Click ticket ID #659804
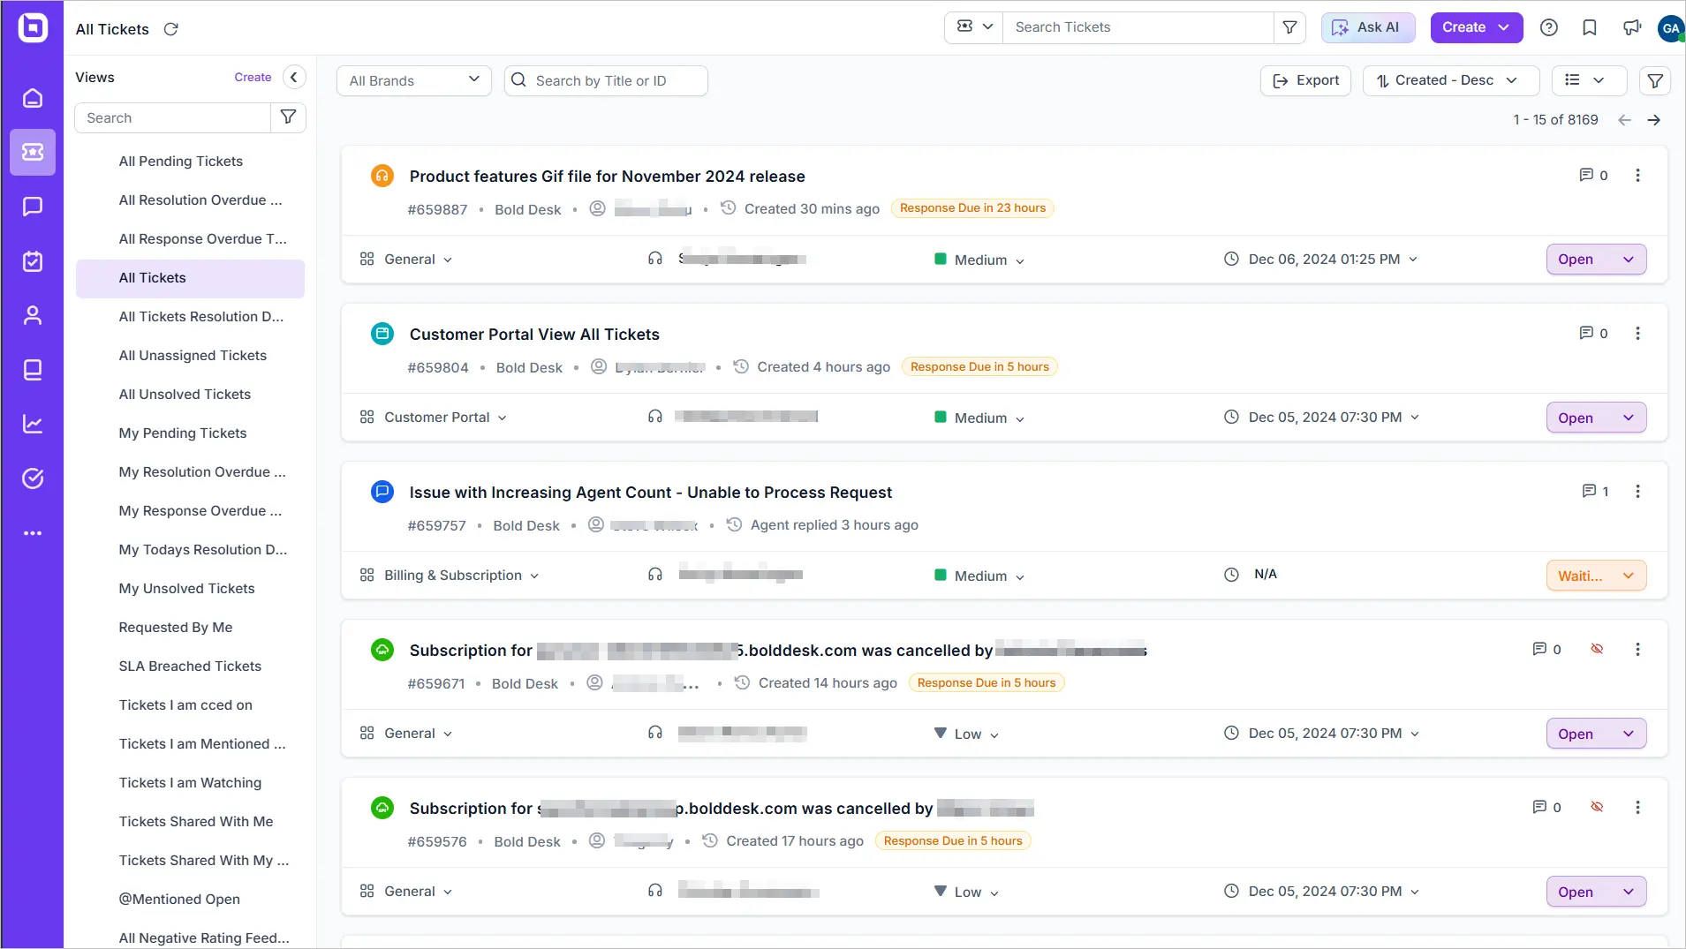 pos(438,367)
